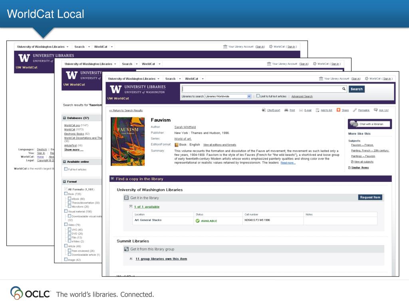Click the UW logo in the back window
Image resolution: width=409 pixels, height=307 pixels.
point(24,58)
